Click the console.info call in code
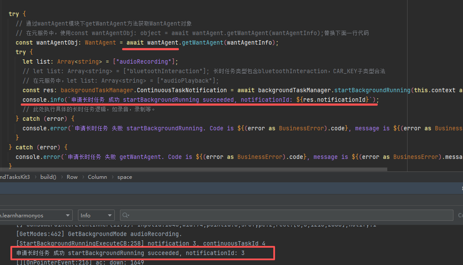Viewport: 463px width, 265px height. (43, 100)
